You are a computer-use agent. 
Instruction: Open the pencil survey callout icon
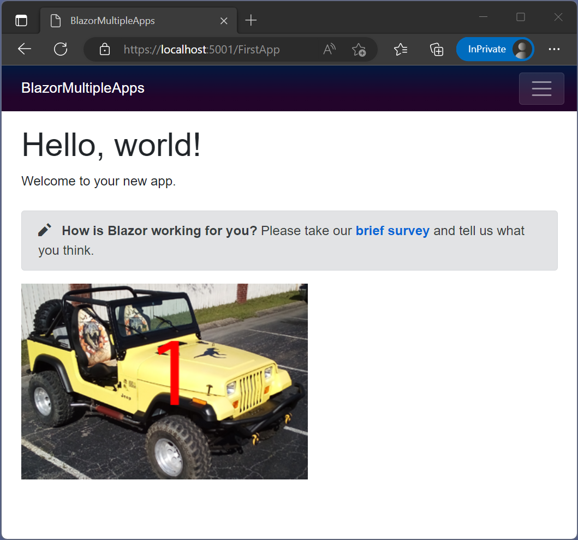(x=44, y=230)
